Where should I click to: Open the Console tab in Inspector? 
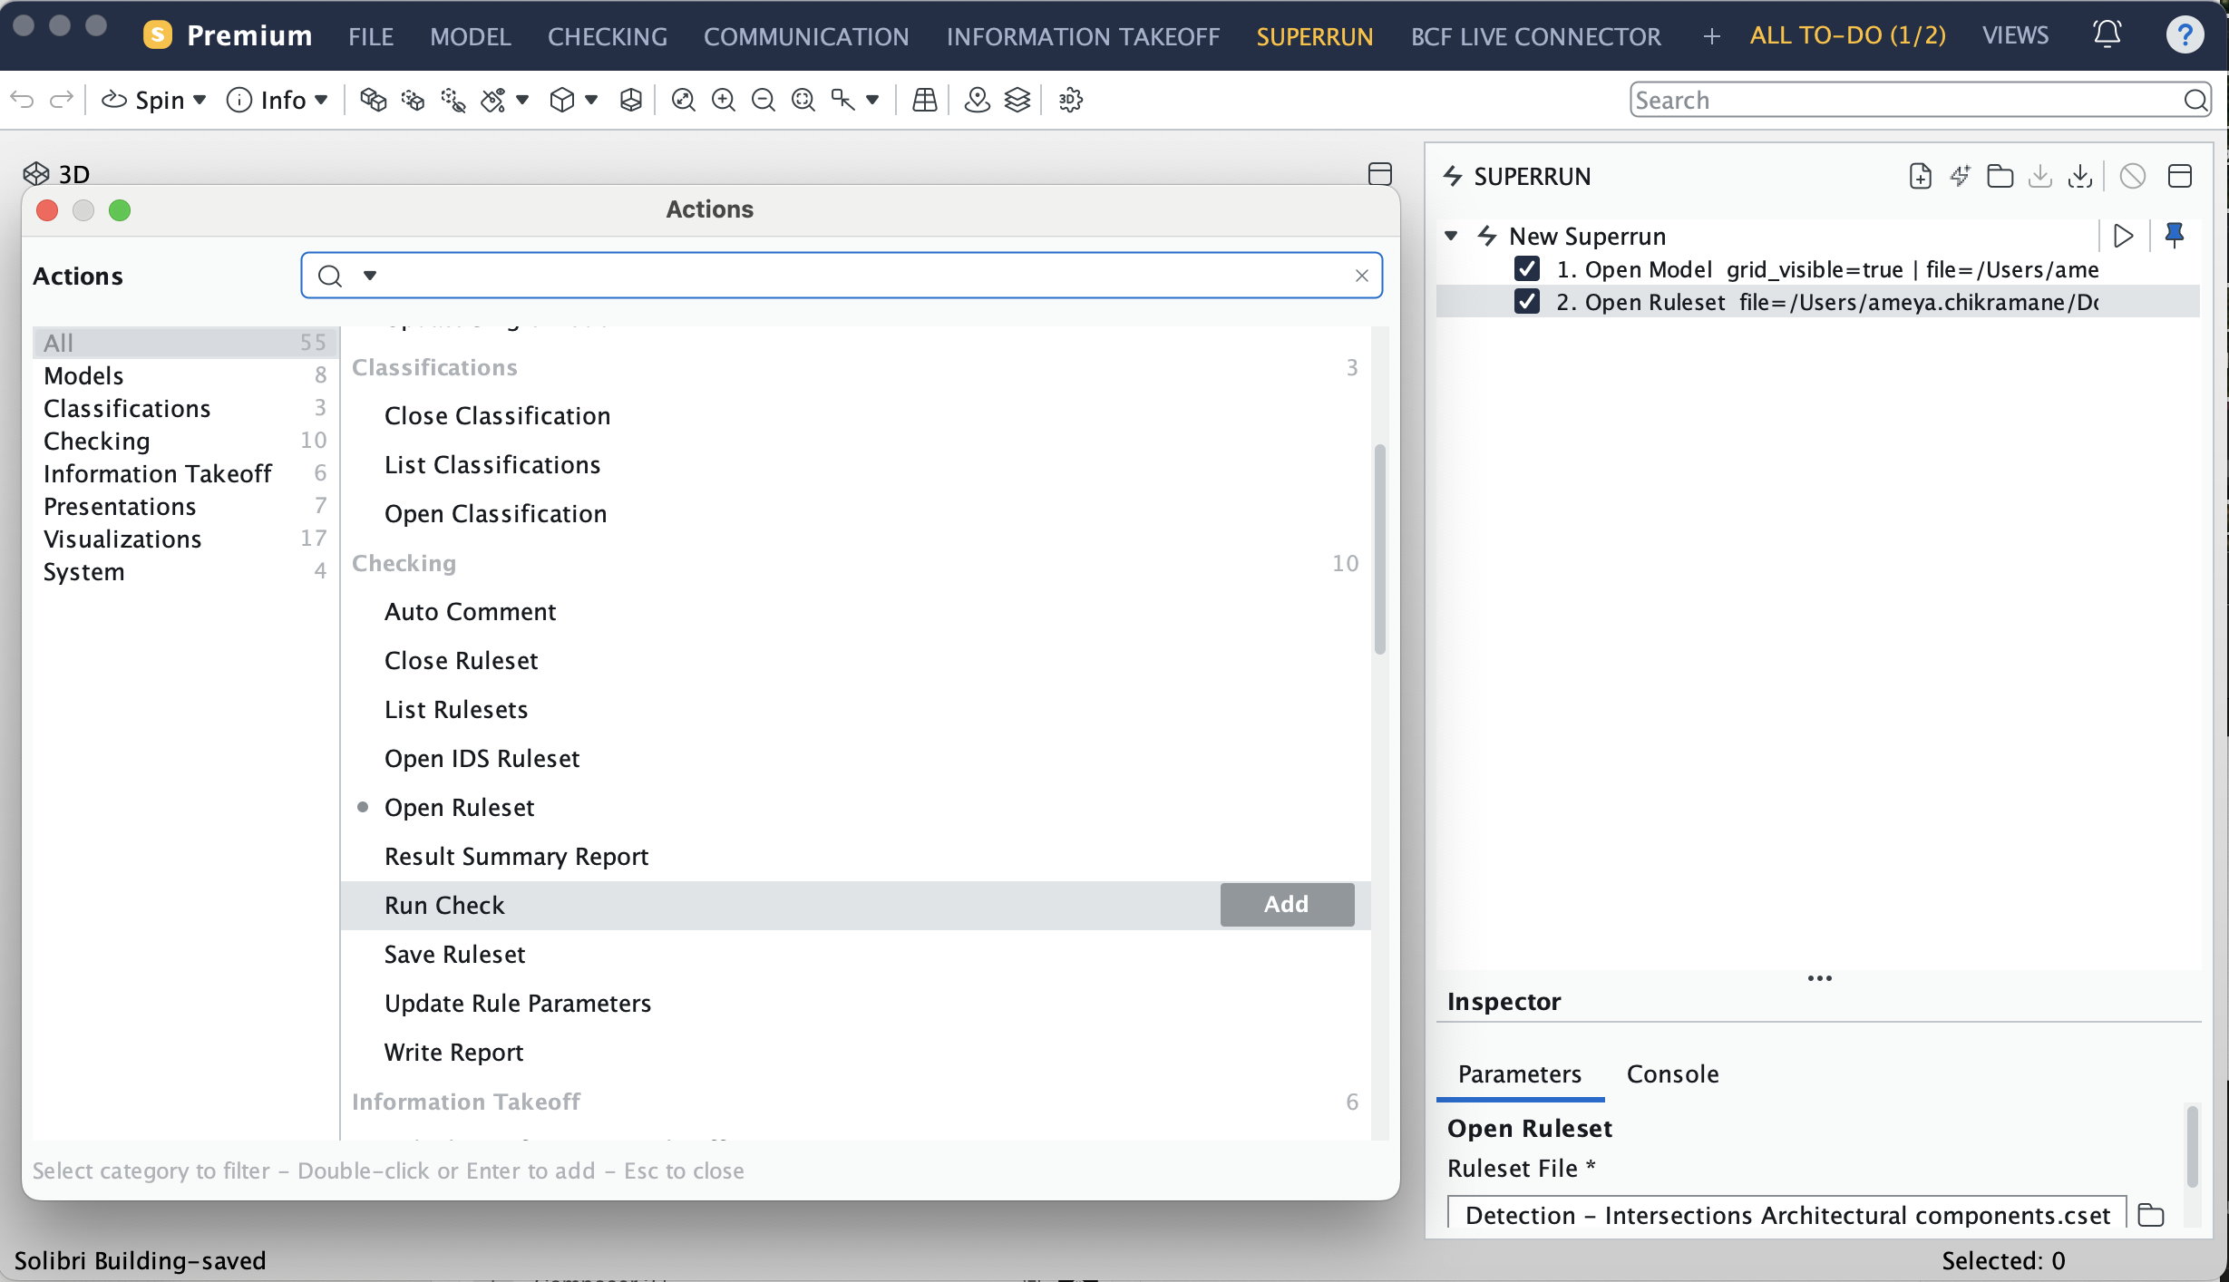coord(1672,1073)
